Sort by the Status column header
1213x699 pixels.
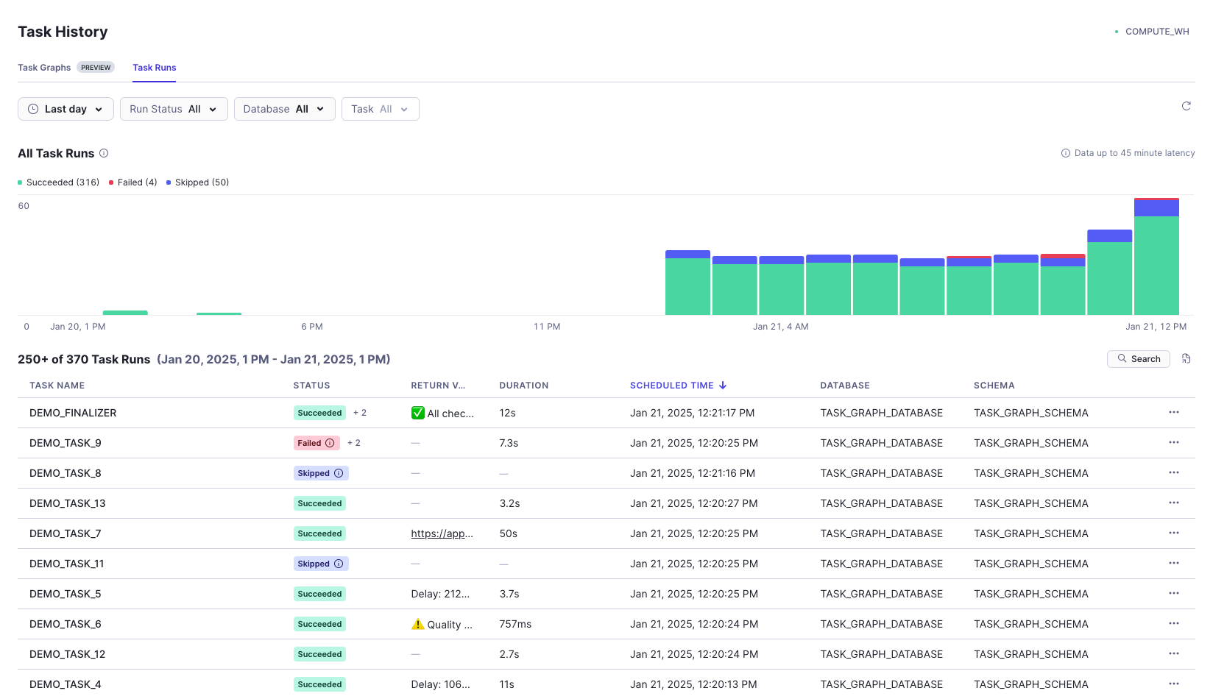point(311,386)
